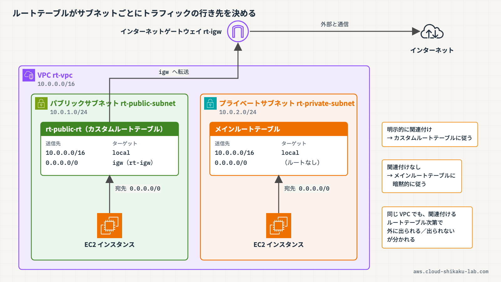Click the rt-public-rt custom route table header
The height and width of the screenshot is (282, 501).
click(x=110, y=129)
